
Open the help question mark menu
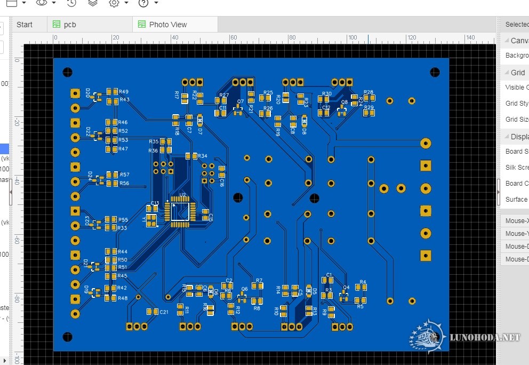point(143,3)
